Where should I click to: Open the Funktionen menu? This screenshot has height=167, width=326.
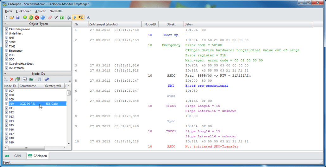[23, 11]
